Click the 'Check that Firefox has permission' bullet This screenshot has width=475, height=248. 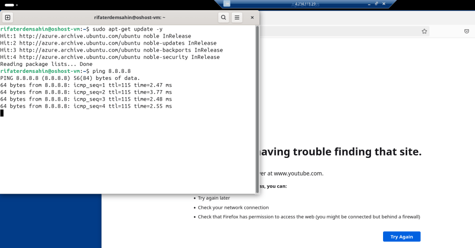point(309,217)
